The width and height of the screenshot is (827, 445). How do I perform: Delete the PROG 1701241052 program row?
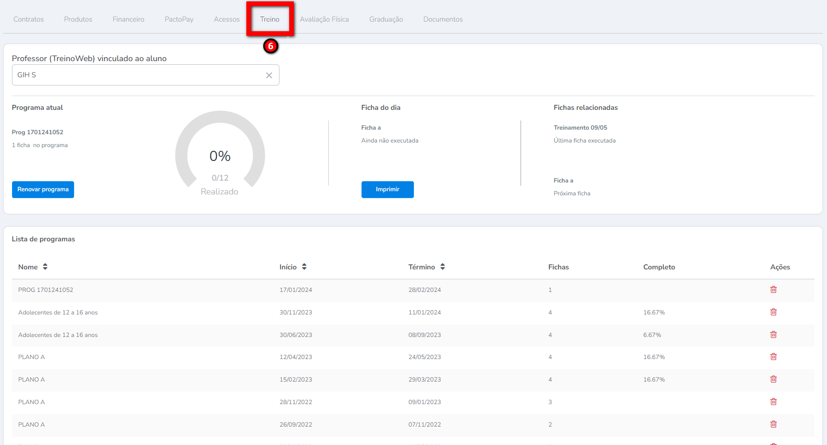(773, 290)
